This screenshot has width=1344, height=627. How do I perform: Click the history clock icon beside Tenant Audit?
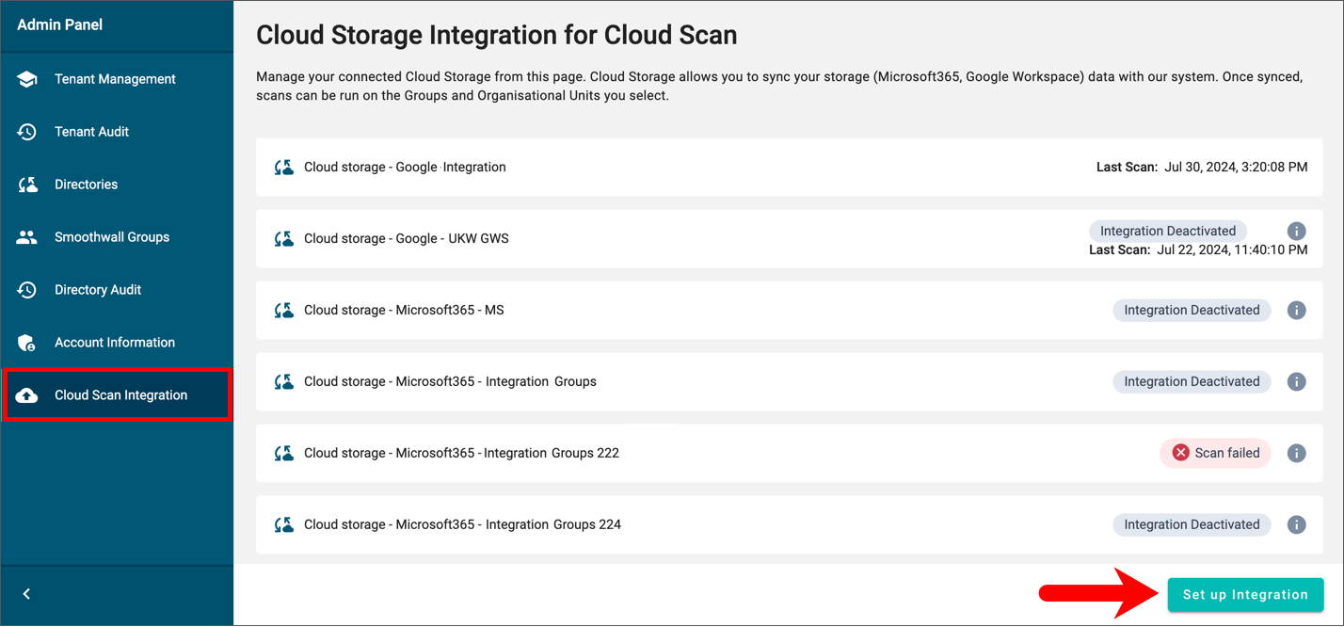[x=27, y=132]
